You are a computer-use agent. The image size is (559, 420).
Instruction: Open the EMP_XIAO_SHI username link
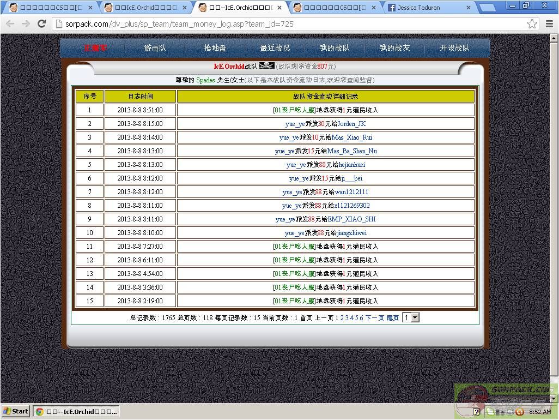[x=351, y=219]
